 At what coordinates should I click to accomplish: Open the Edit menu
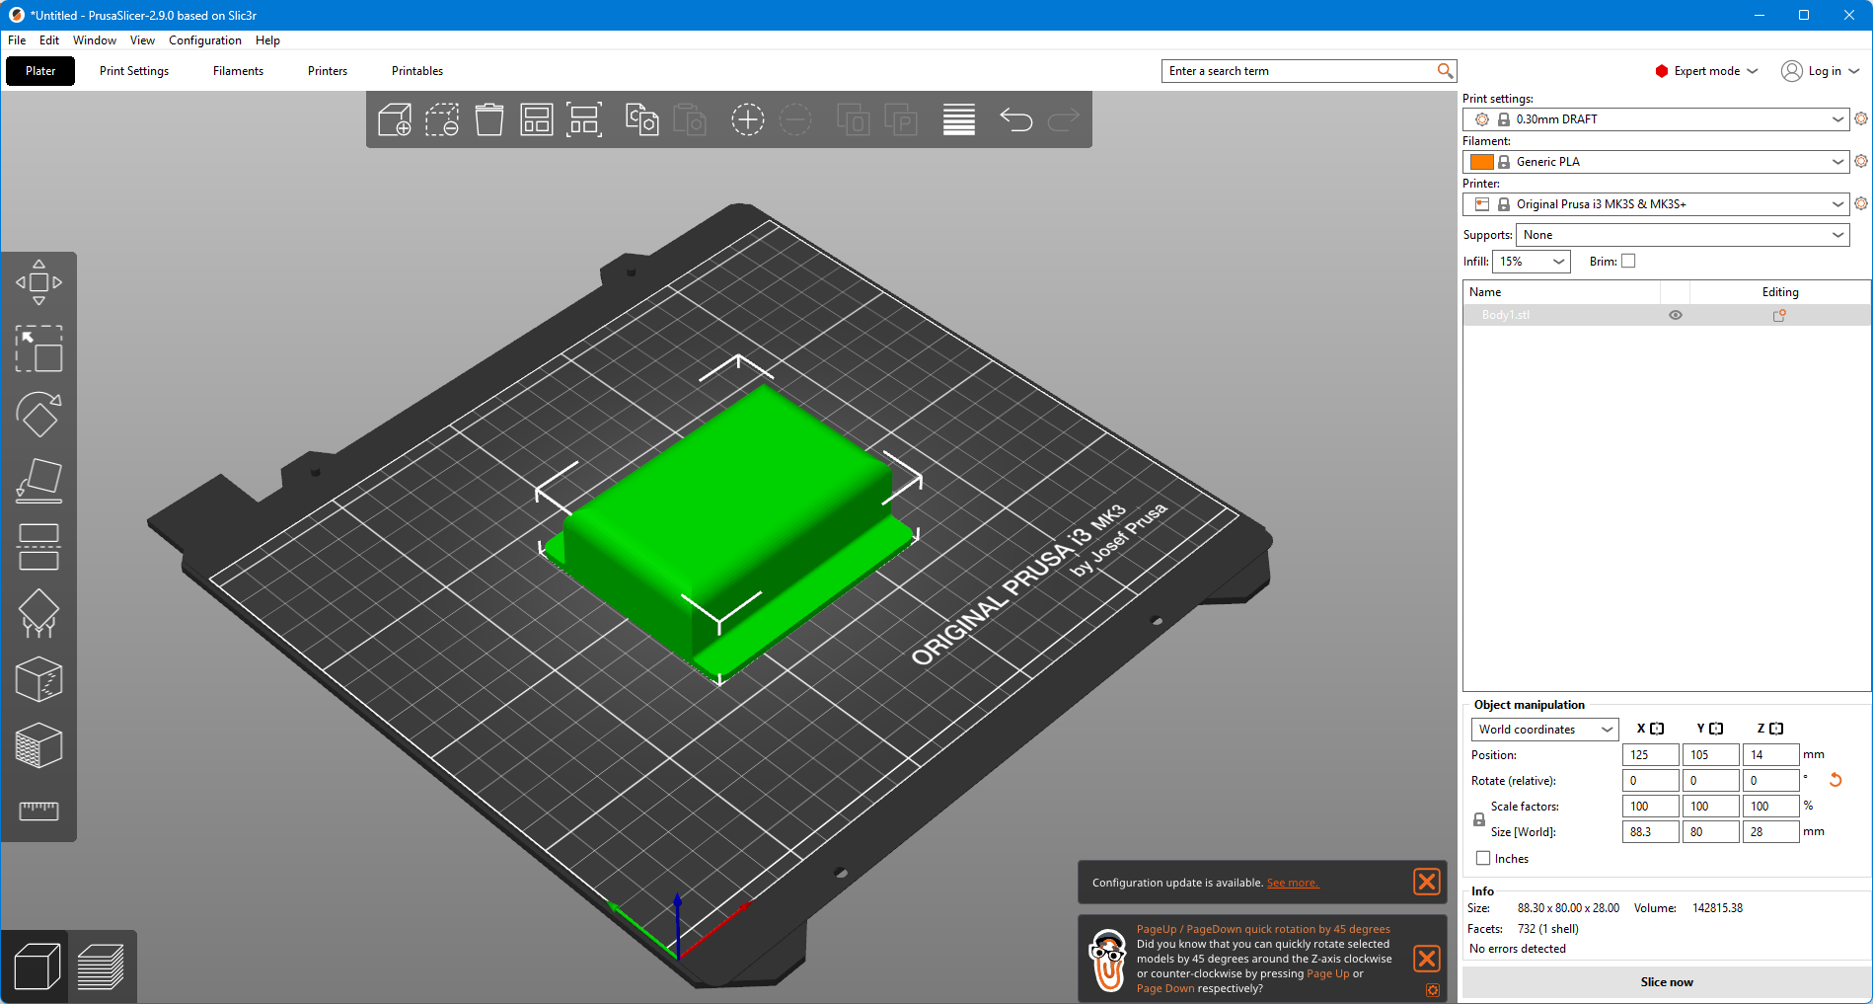point(49,40)
